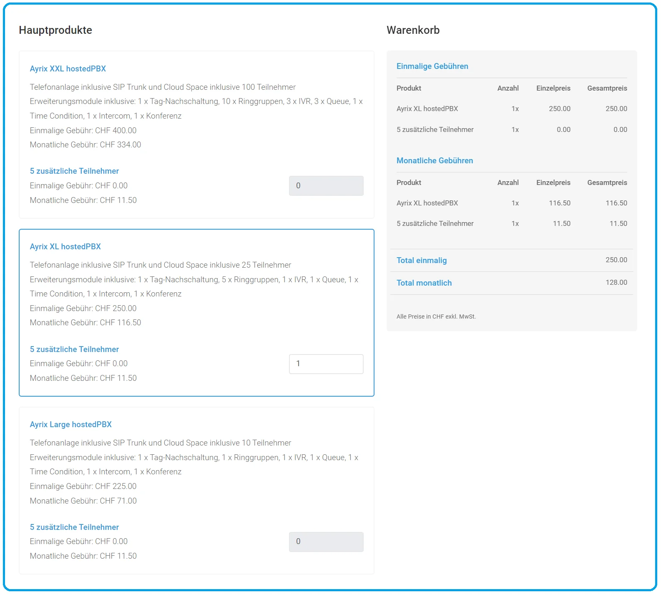
Task: Click 'Monatliche Gebühr: CHF 71.00' text
Action: (83, 501)
